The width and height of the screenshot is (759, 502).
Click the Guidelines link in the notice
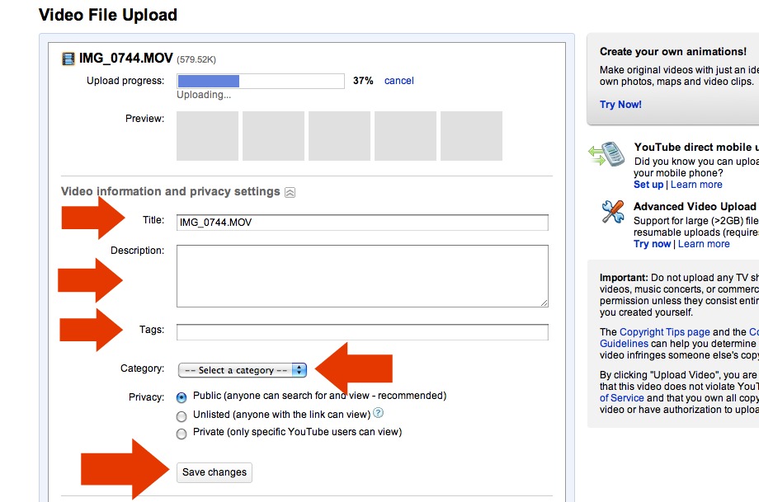click(624, 344)
